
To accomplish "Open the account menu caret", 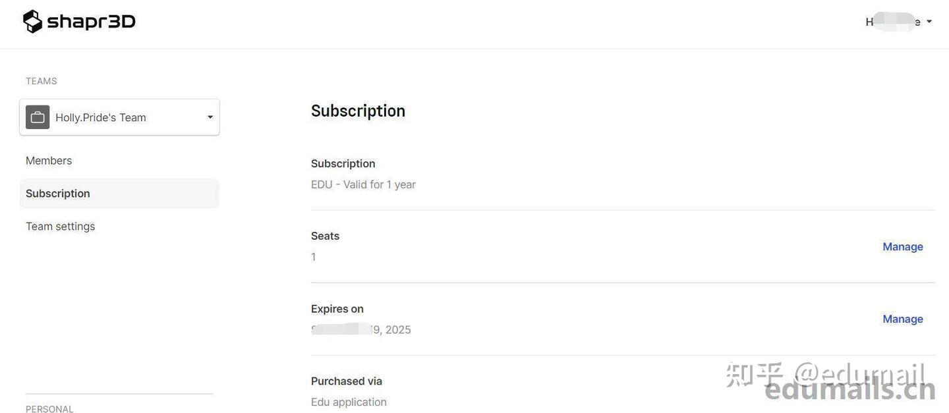I will point(929,22).
